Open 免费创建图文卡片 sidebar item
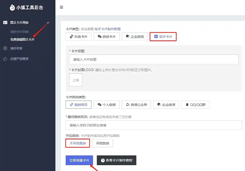The image size is (245, 171). pos(22,40)
